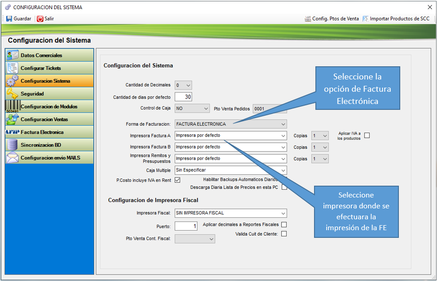Open Config. Ptos de Venta tool
437x281 pixels.
click(x=308, y=19)
